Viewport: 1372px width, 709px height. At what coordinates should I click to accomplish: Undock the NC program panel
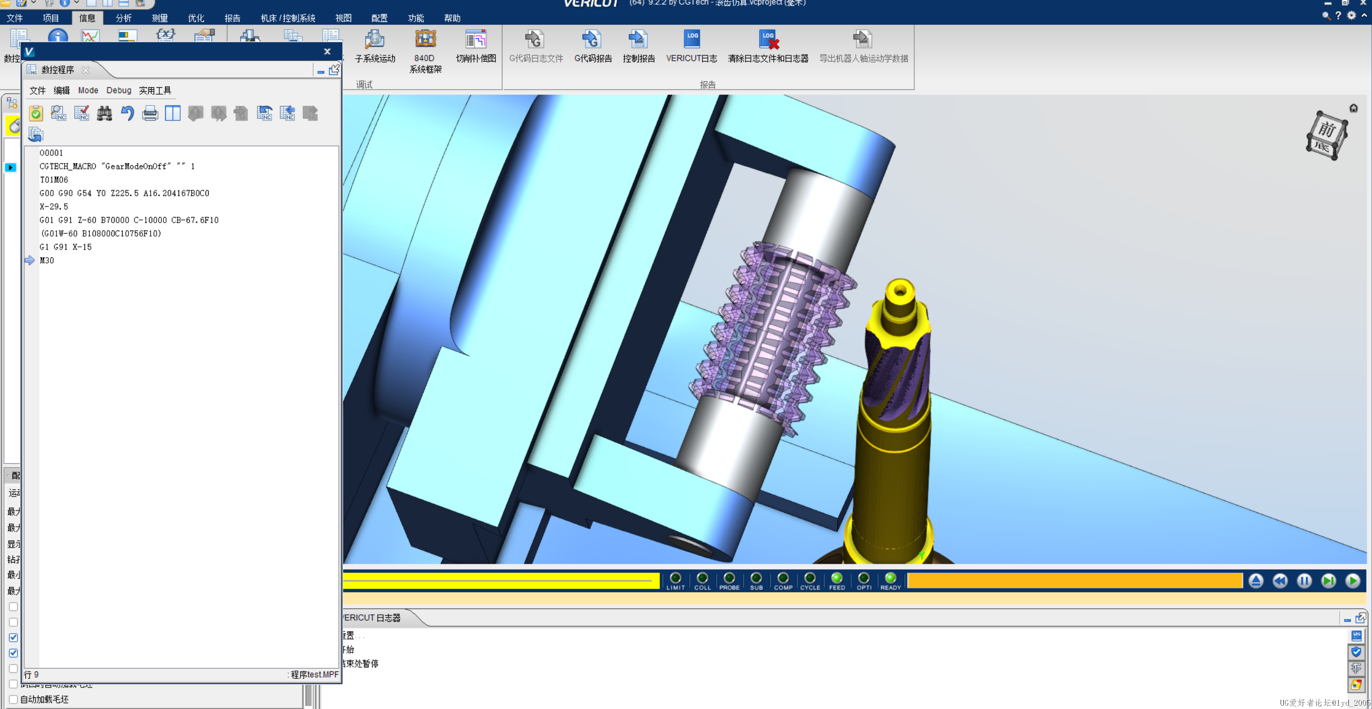click(x=334, y=70)
